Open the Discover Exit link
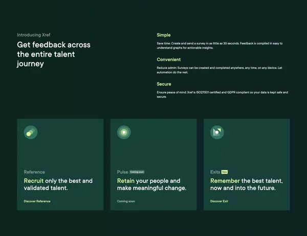 [x=219, y=201]
